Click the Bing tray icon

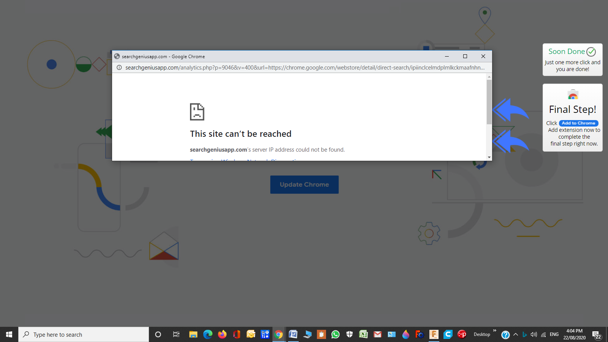pos(525,334)
